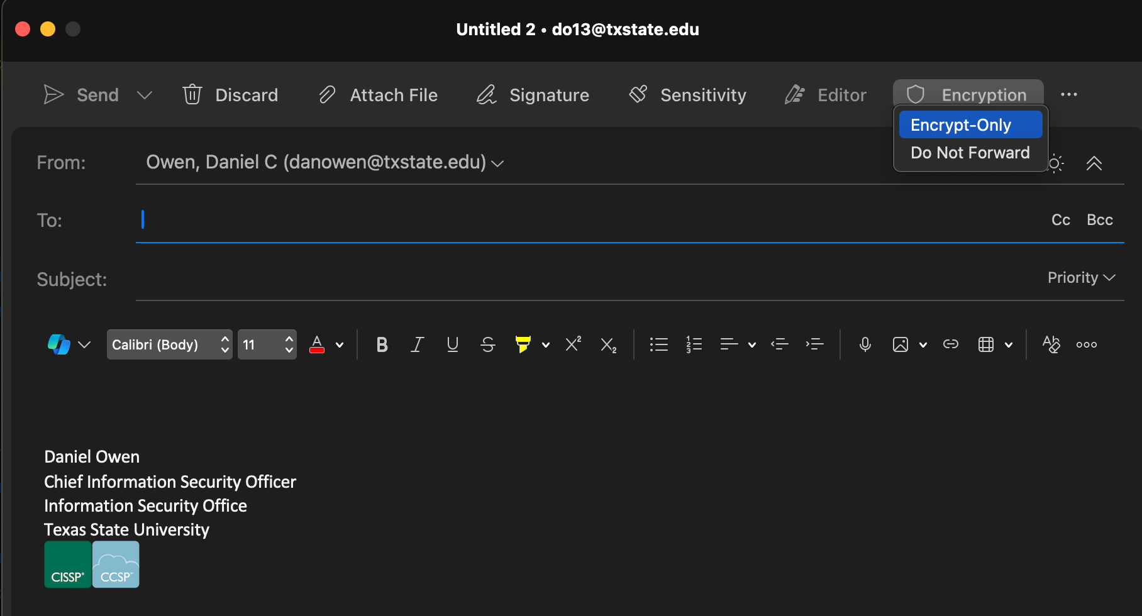1142x616 pixels.
Task: Insert a hyperlink
Action: (951, 344)
